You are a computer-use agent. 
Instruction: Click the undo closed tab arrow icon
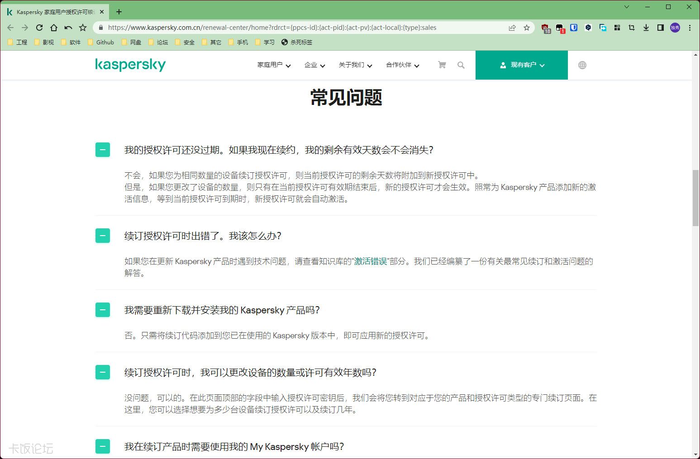coord(68,28)
